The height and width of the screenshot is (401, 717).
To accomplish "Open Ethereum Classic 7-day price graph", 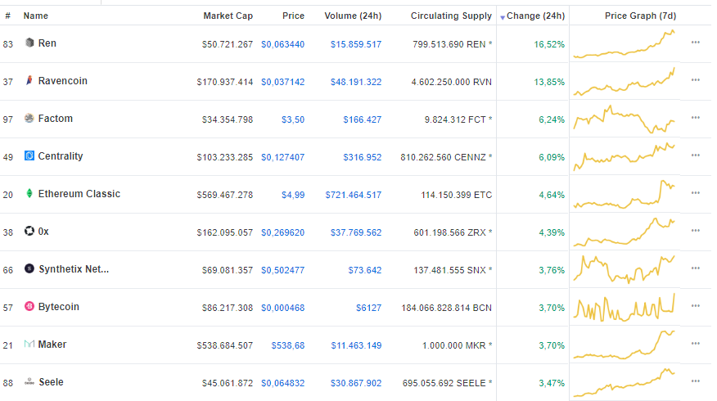I will coord(625,194).
